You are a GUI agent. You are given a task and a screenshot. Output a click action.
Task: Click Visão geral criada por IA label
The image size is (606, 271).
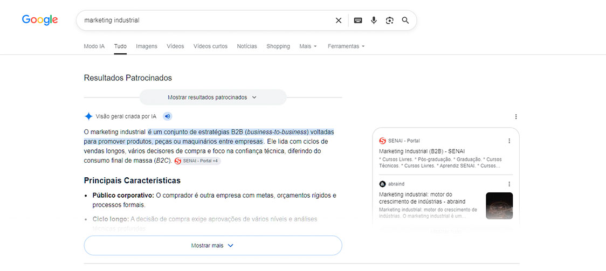point(126,116)
